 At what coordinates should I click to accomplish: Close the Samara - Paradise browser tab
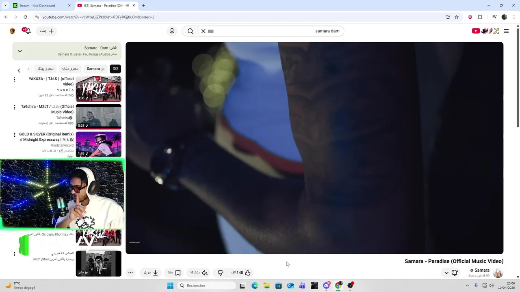pyautogui.click(x=134, y=6)
